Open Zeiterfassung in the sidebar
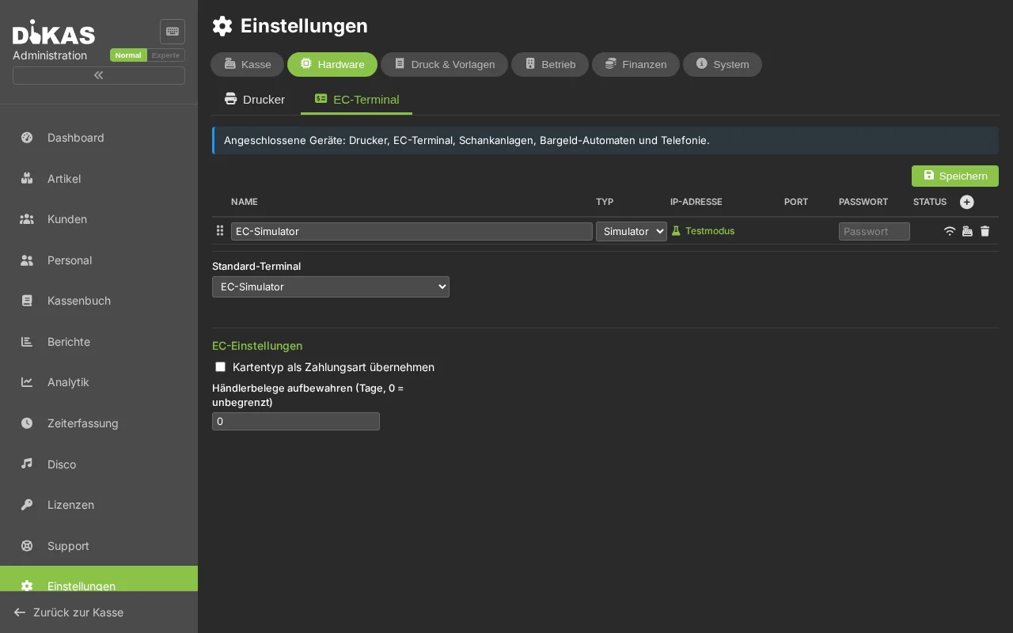The width and height of the screenshot is (1013, 633). pos(99,423)
